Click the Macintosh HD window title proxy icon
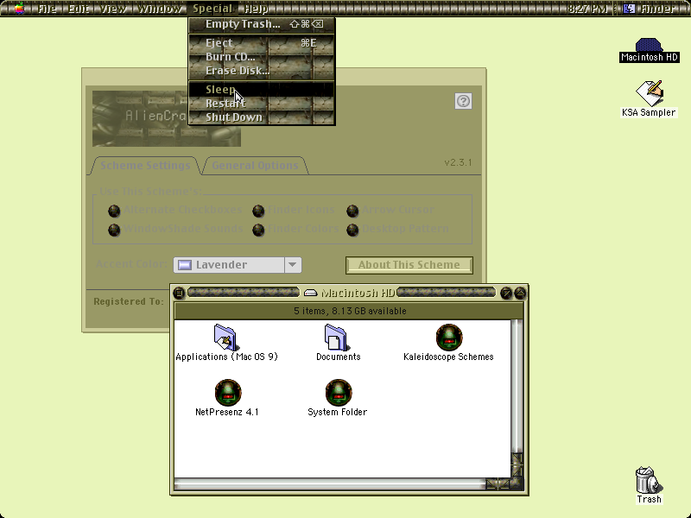 click(311, 293)
